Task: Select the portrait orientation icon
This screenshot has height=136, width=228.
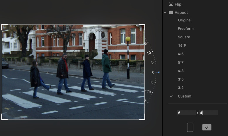Action: (190, 127)
